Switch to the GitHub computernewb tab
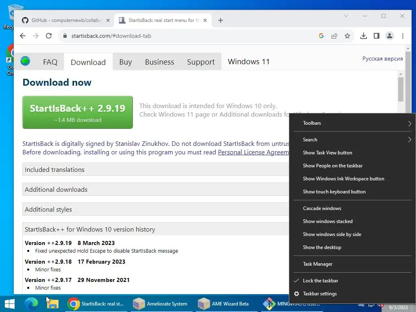Image resolution: width=416 pixels, height=312 pixels. click(x=66, y=20)
